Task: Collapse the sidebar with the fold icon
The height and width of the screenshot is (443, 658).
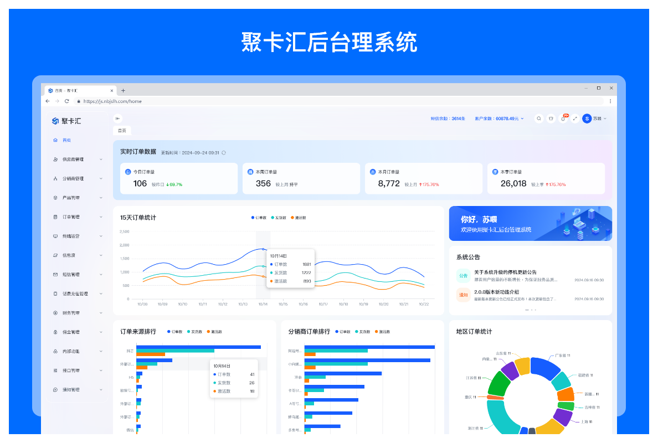Action: click(117, 118)
